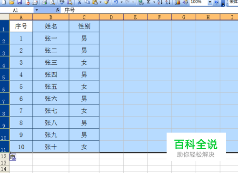Image resolution: width=238 pixels, height=173 pixels.
Task: Select row 1 by its header
Action: point(5,26)
